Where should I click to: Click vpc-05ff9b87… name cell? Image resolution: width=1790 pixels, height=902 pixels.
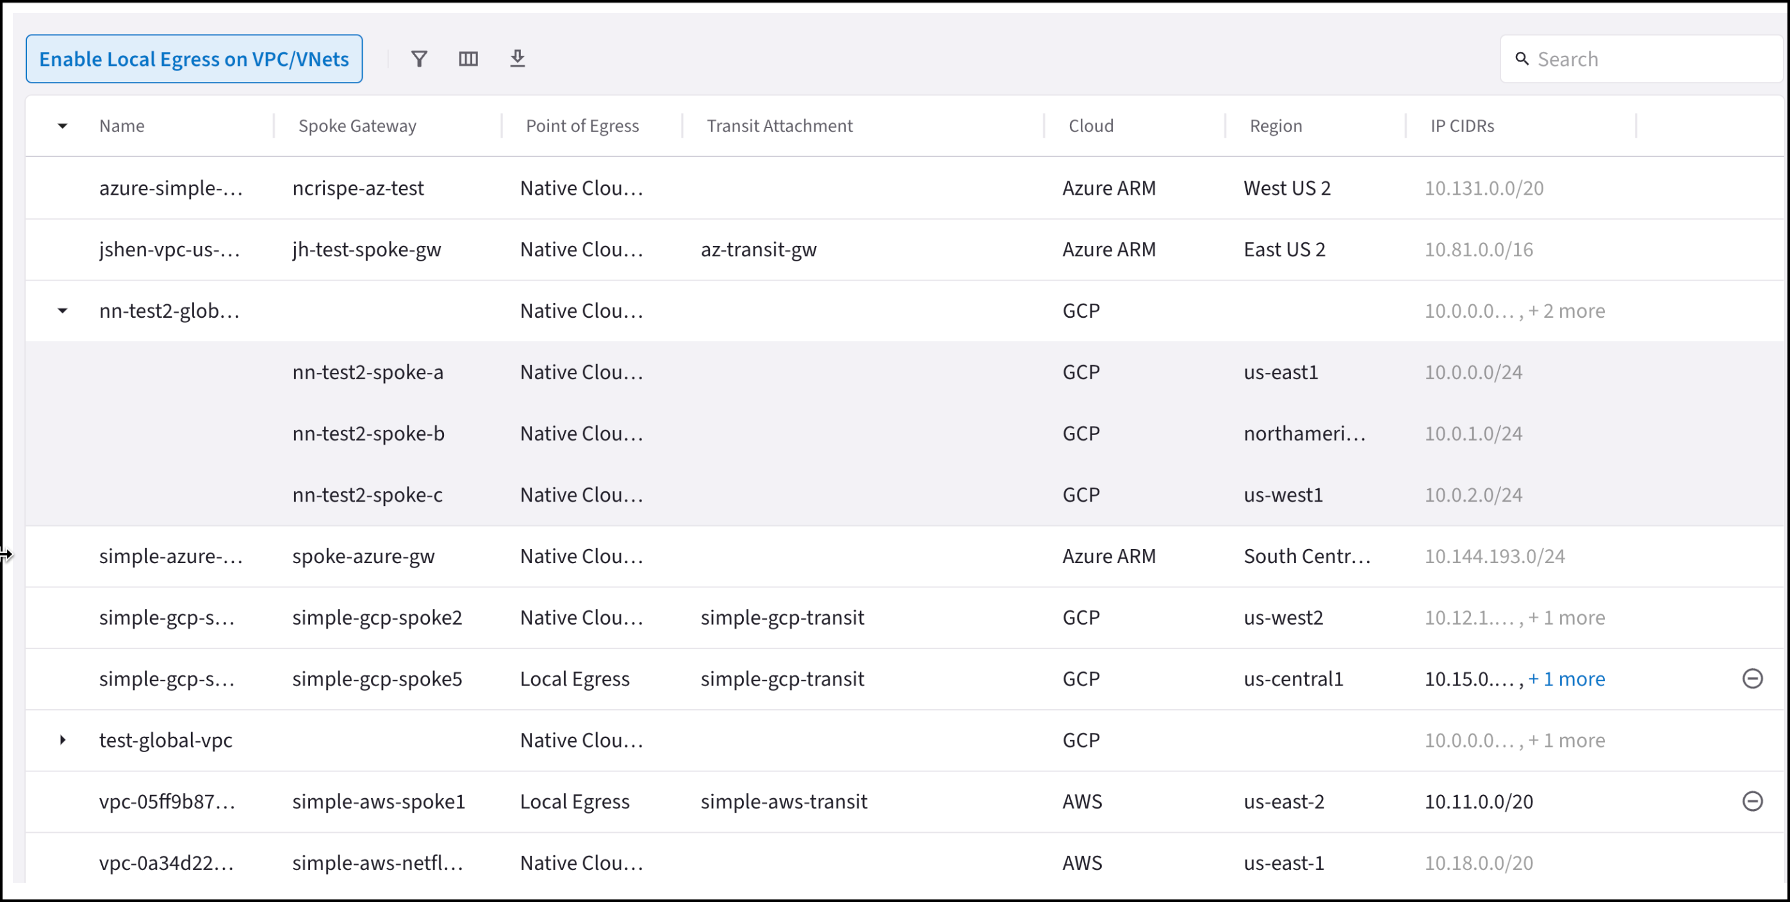click(167, 801)
